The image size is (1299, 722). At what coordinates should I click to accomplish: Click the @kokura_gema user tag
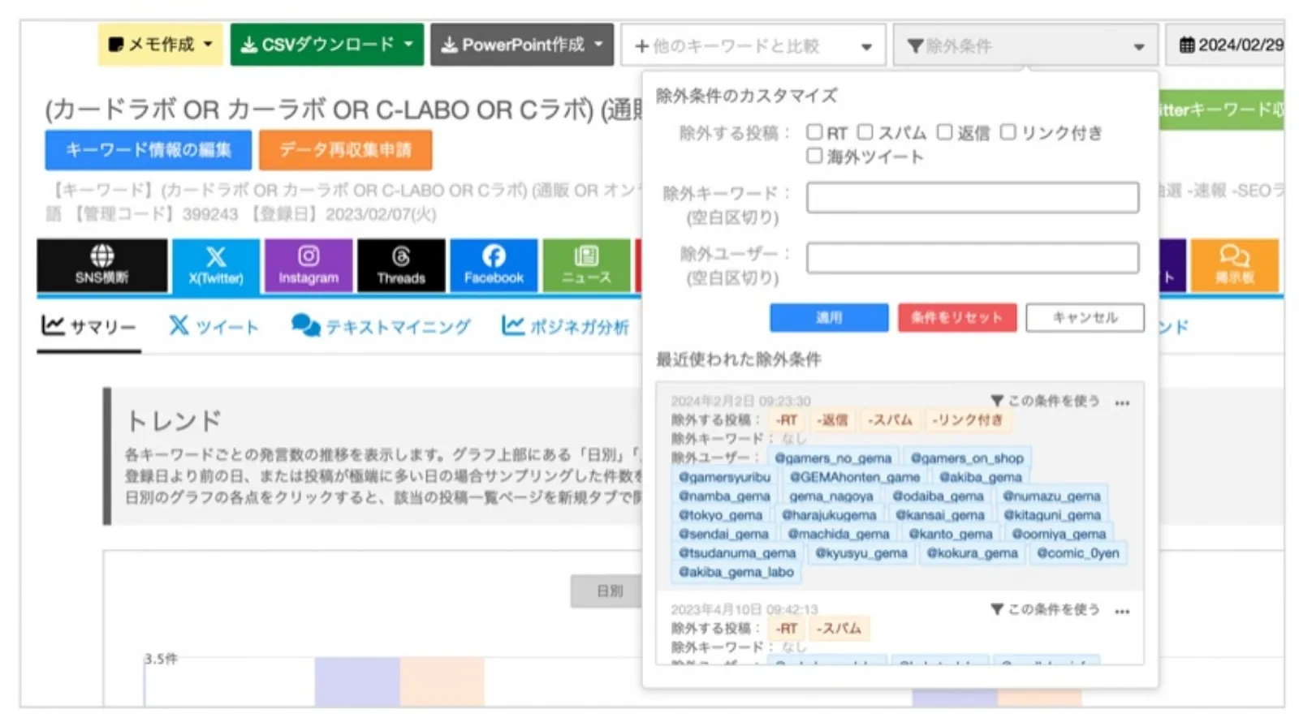tap(972, 553)
